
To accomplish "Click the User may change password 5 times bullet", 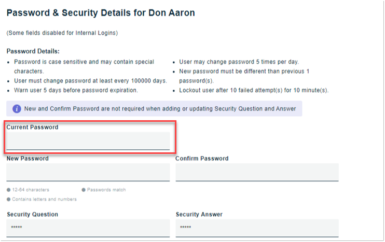I will click(x=239, y=62).
